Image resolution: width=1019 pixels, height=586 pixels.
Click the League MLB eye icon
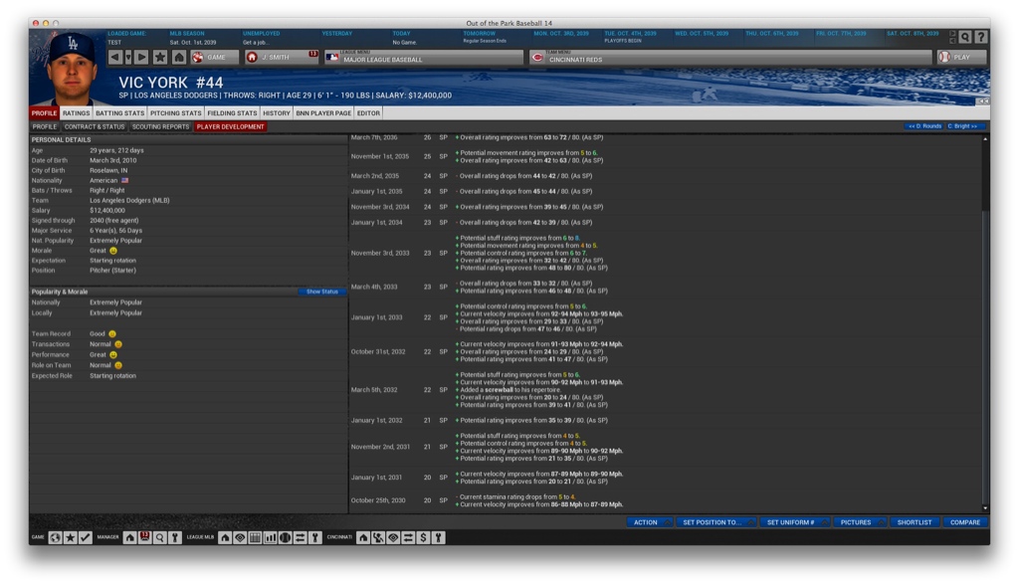(x=240, y=538)
